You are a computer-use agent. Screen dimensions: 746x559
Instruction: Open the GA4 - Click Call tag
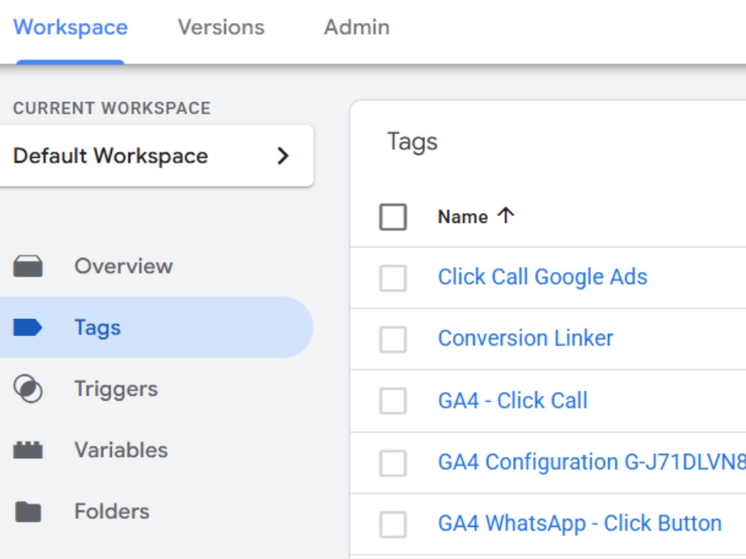(x=513, y=400)
